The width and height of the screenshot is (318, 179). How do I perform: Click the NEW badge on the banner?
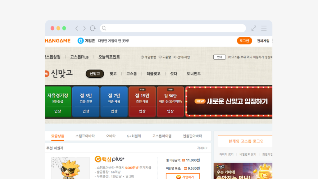(200, 101)
